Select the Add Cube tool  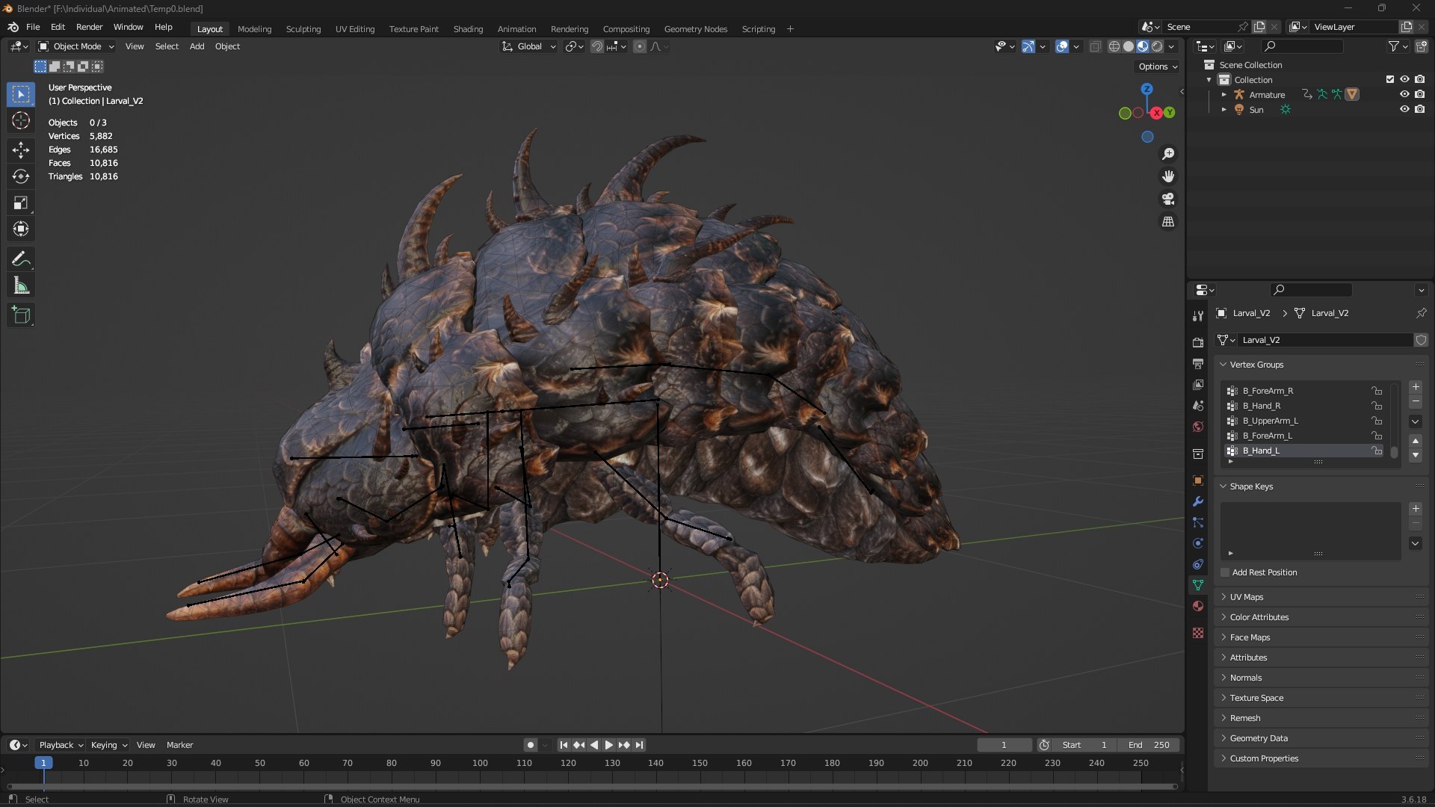coord(21,315)
